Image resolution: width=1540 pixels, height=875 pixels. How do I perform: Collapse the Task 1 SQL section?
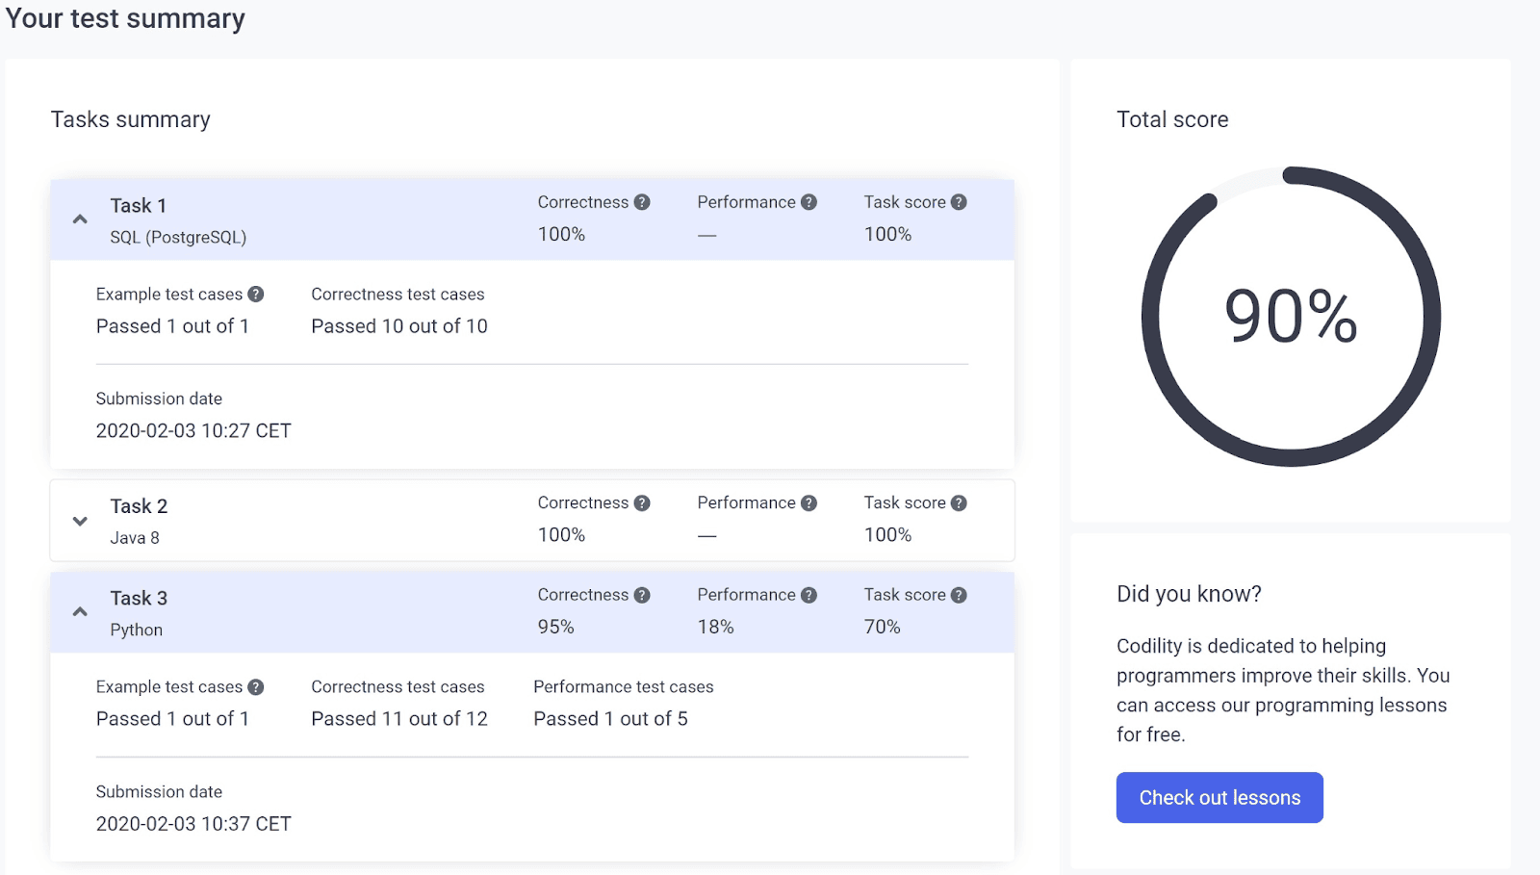coord(80,219)
